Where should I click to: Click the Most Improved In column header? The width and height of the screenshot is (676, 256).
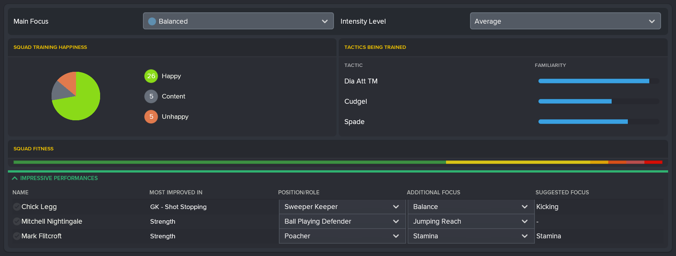(x=176, y=192)
